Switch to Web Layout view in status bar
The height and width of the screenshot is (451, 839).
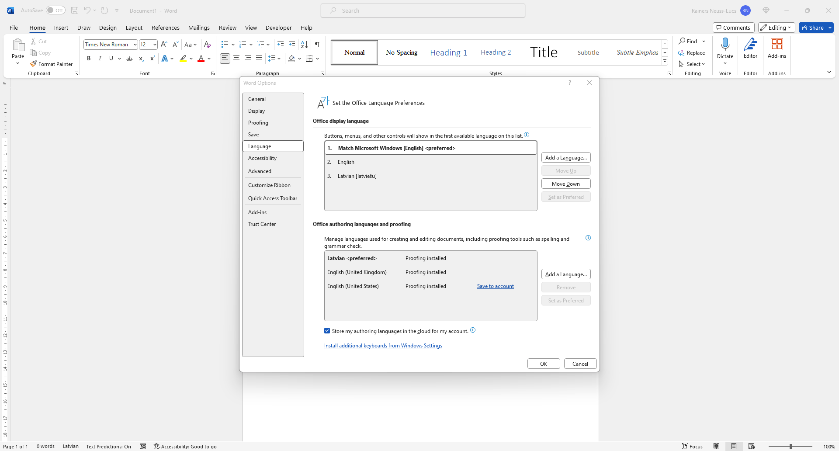[x=751, y=446]
